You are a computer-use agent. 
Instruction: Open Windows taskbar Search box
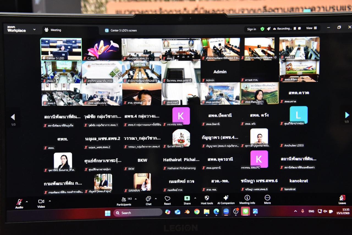click(x=138, y=213)
